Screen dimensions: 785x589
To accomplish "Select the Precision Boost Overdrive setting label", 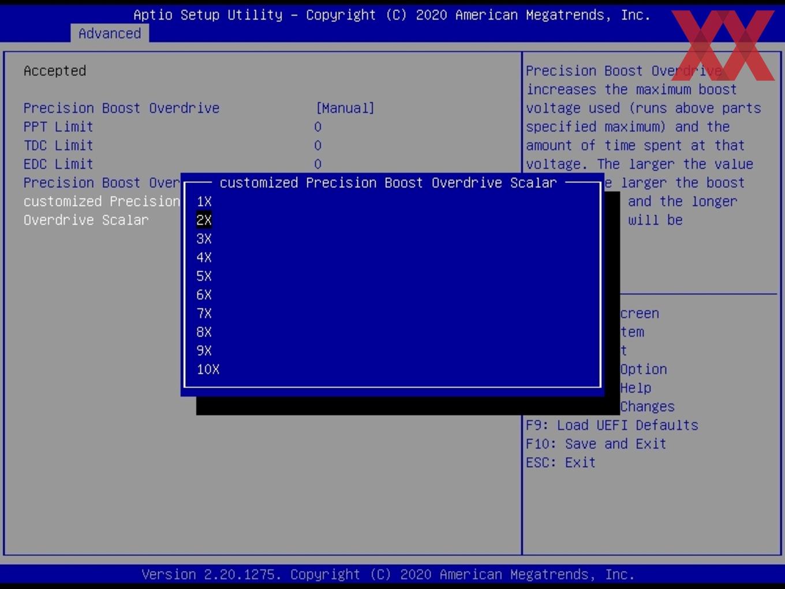I will 121,108.
